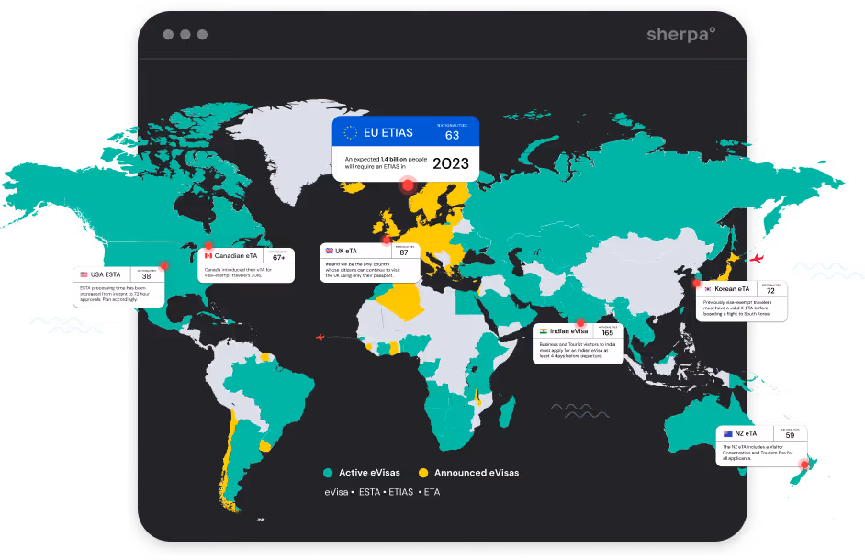Click the 2023 year in ETIAS card

point(451,163)
